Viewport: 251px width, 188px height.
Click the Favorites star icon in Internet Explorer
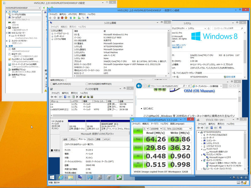[234, 86]
